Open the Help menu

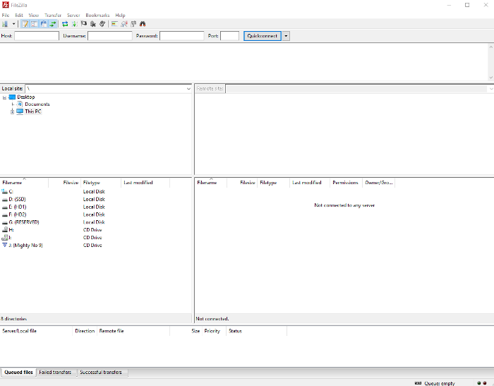(x=120, y=15)
